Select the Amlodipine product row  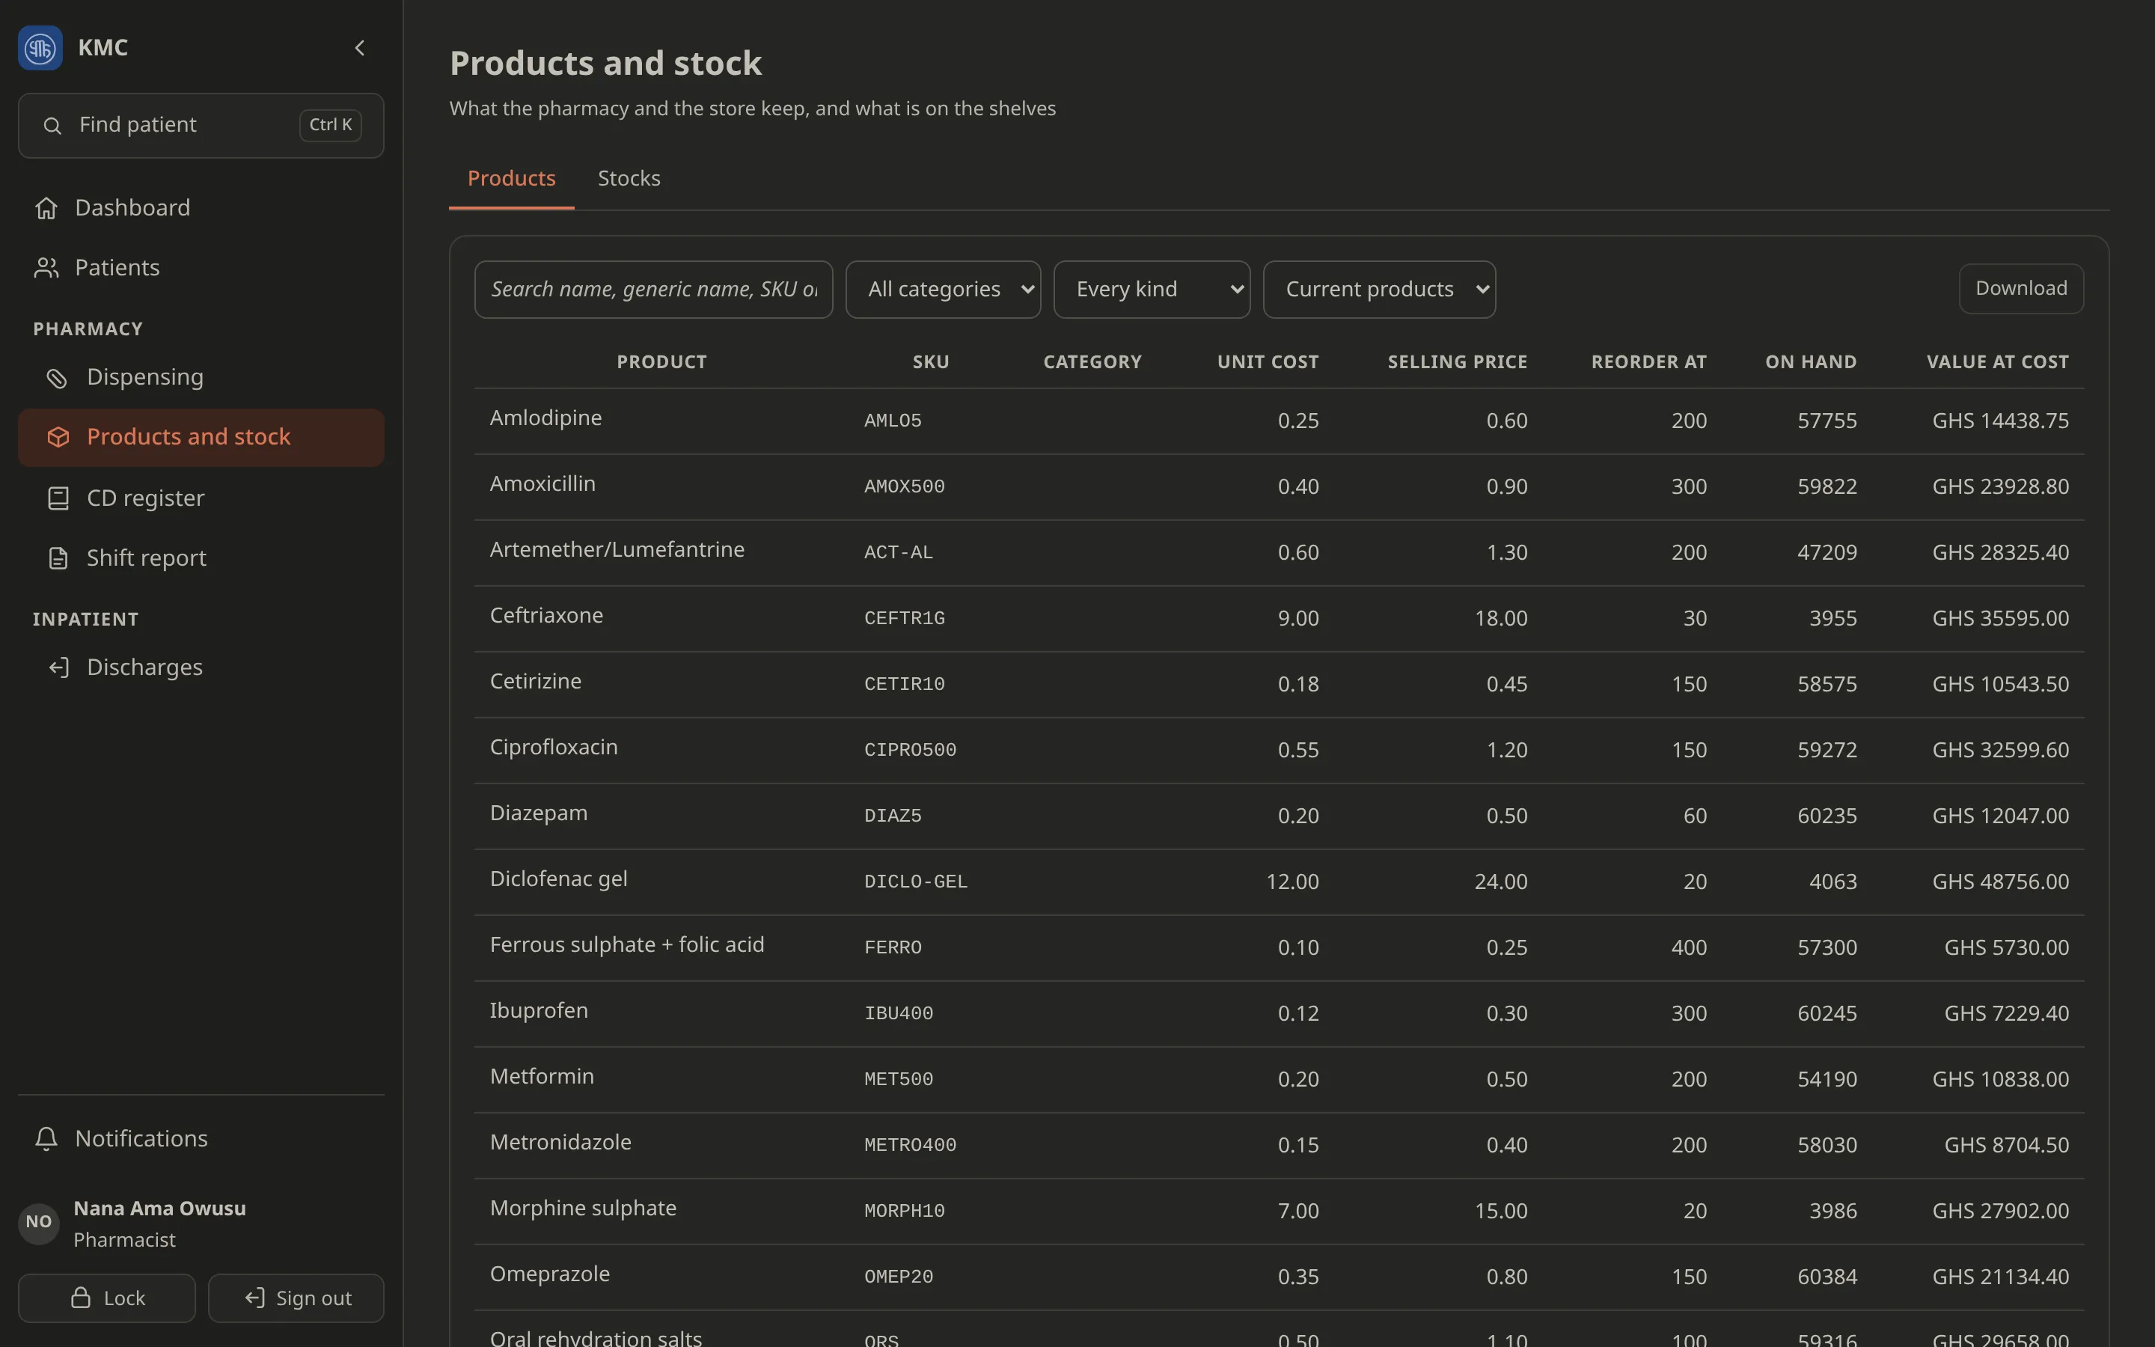coord(1279,421)
